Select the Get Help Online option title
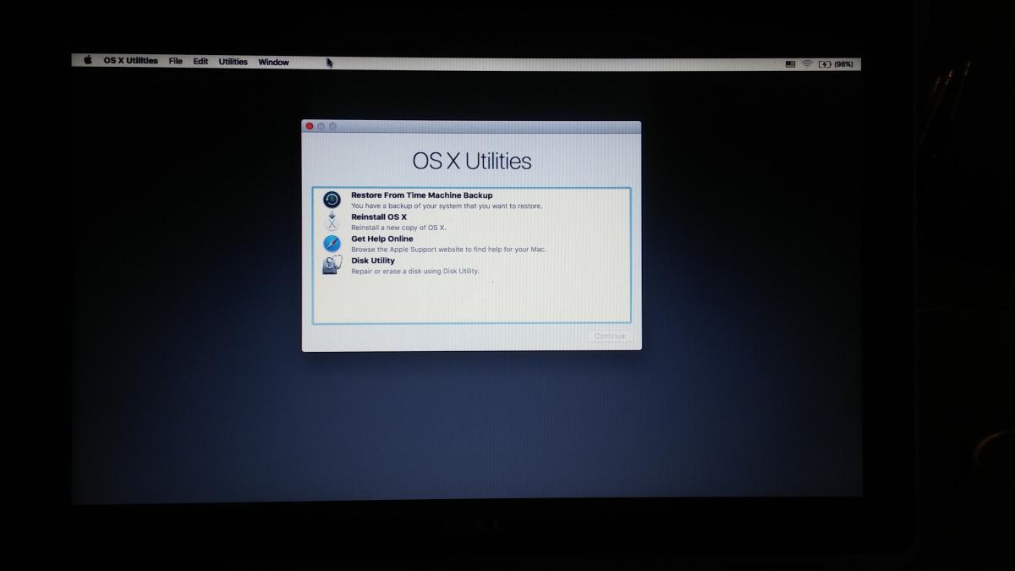This screenshot has height=571, width=1015. click(381, 239)
